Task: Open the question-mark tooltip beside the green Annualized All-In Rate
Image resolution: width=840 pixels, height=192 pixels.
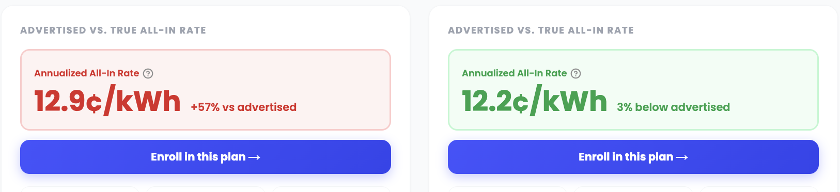Action: click(x=575, y=73)
